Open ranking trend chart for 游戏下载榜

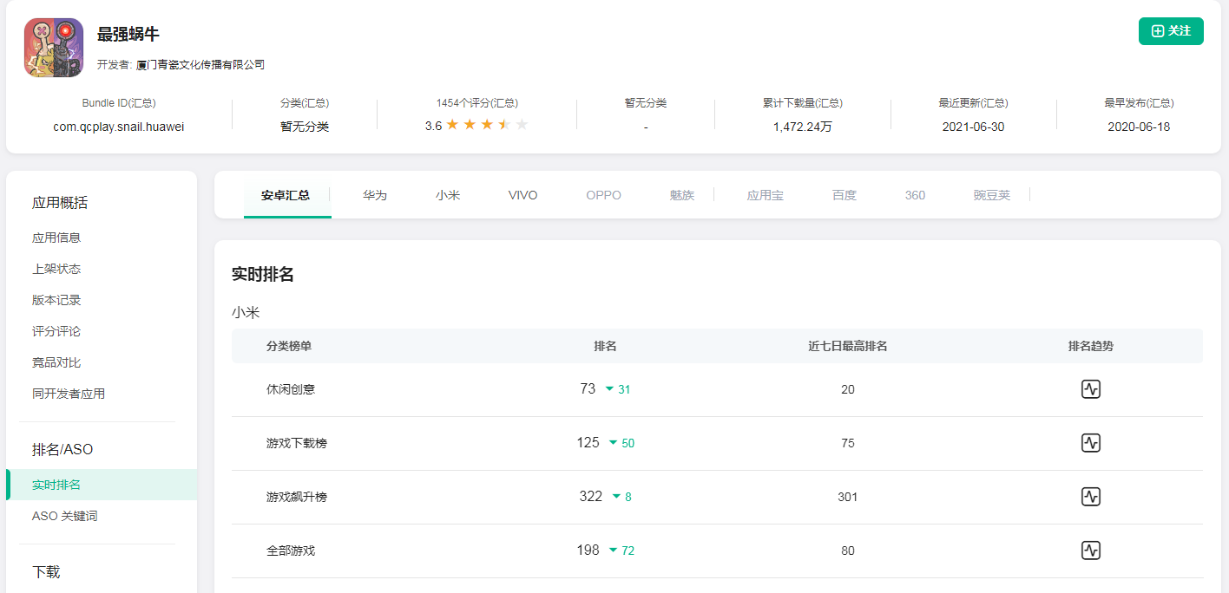pyautogui.click(x=1090, y=443)
